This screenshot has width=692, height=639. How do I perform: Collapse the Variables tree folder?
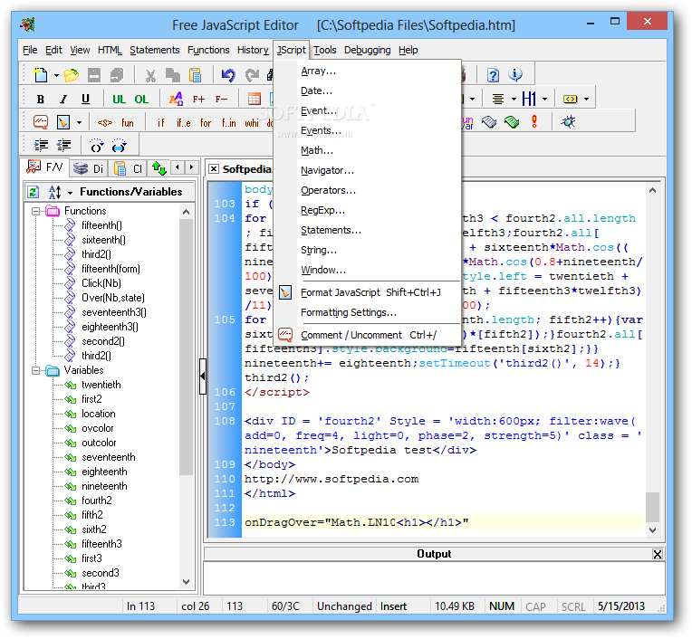tap(35, 371)
